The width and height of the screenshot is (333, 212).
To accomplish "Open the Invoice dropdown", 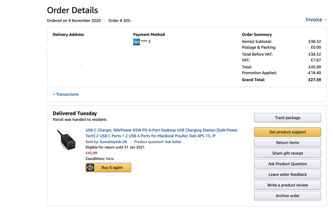I will (314, 20).
